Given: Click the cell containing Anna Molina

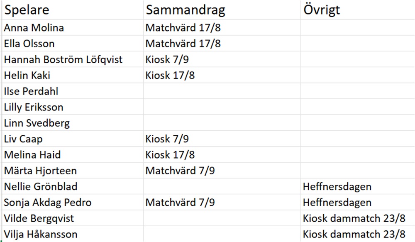Looking at the screenshot, I should pos(34,28).
